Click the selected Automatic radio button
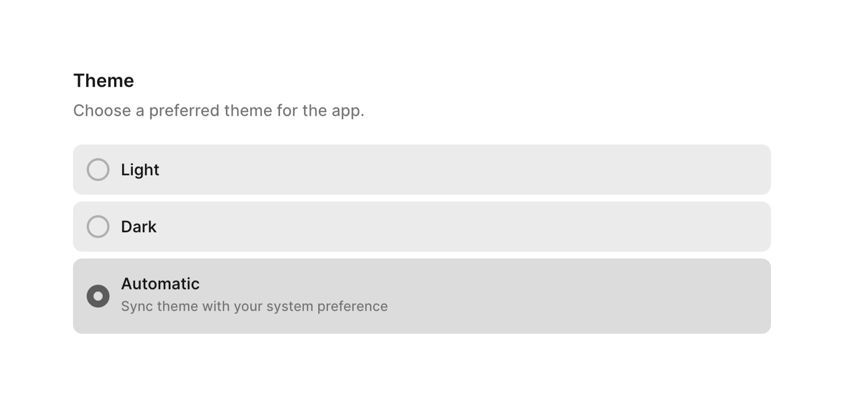The image size is (844, 407). pyautogui.click(x=98, y=296)
